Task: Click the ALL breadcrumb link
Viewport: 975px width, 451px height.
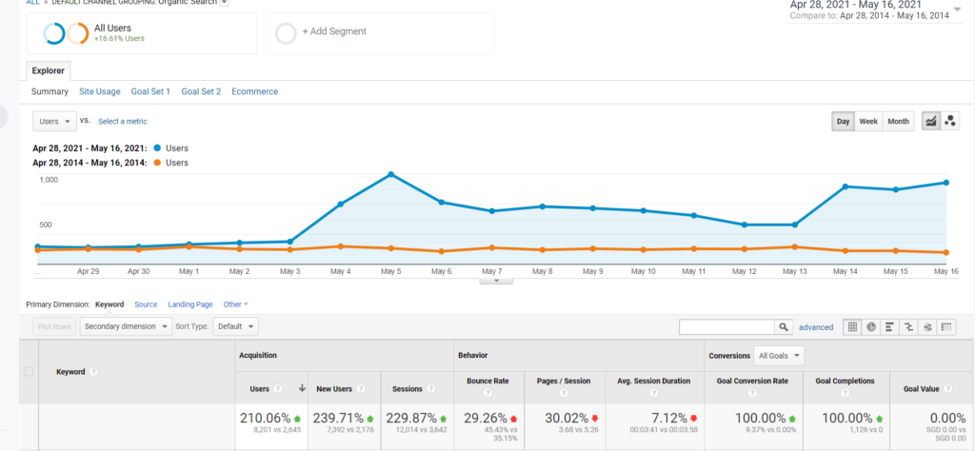Action: [x=32, y=3]
